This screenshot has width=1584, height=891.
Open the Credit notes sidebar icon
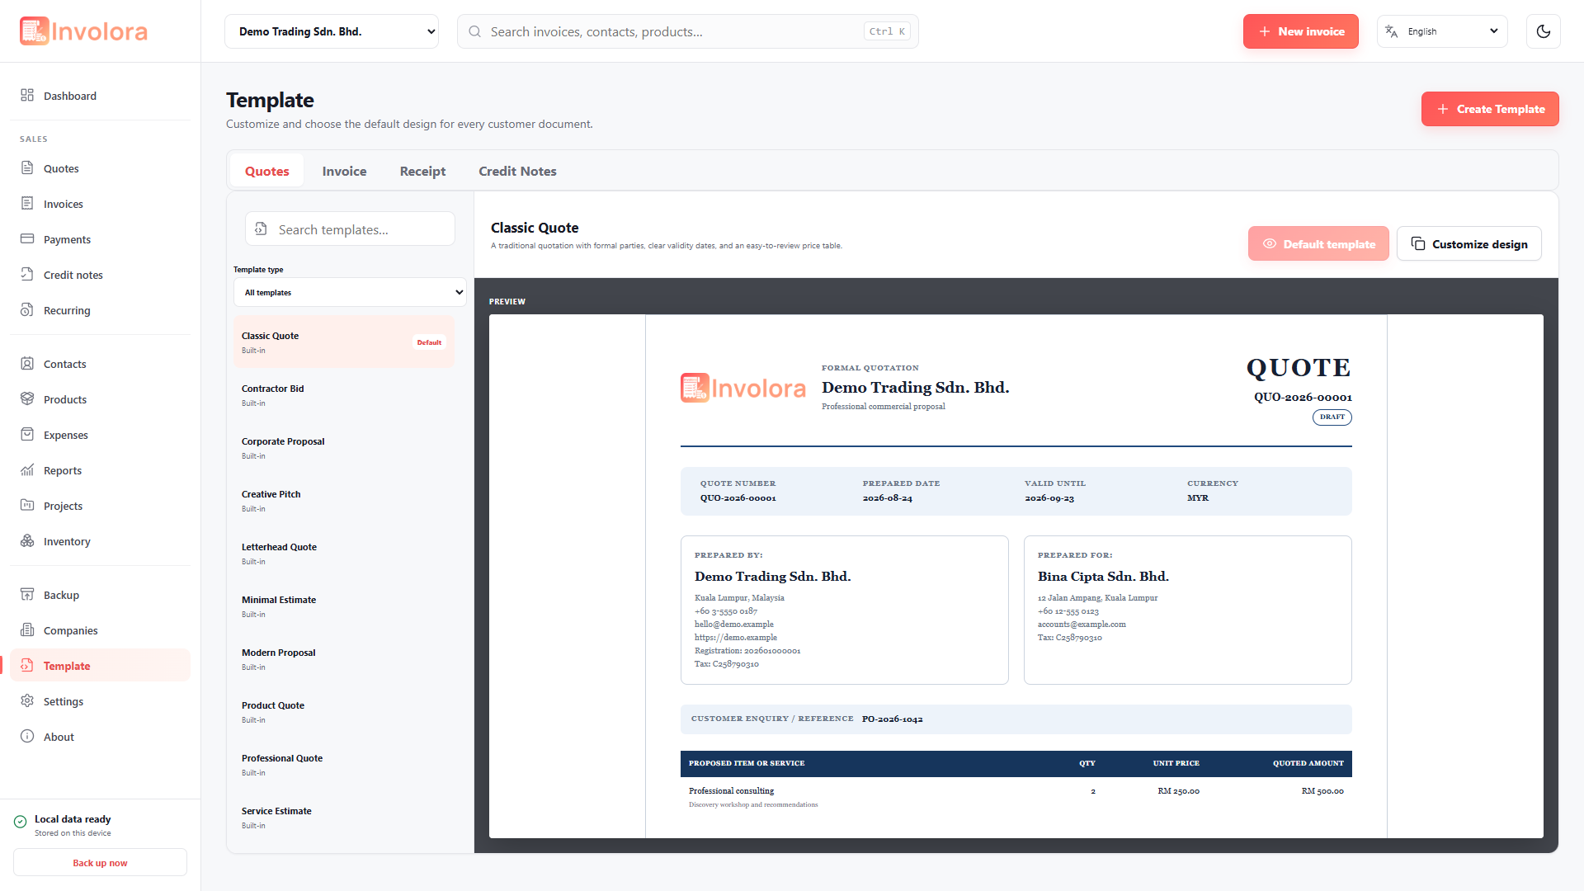27,275
